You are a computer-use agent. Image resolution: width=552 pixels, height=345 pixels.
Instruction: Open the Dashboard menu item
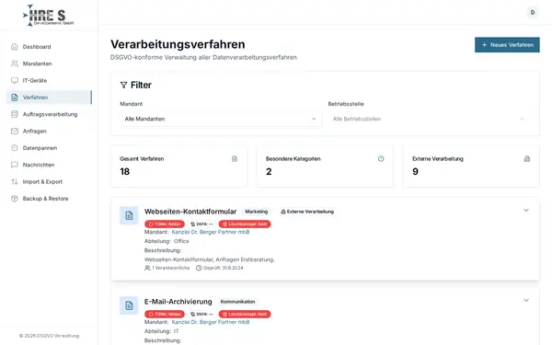click(x=50, y=47)
